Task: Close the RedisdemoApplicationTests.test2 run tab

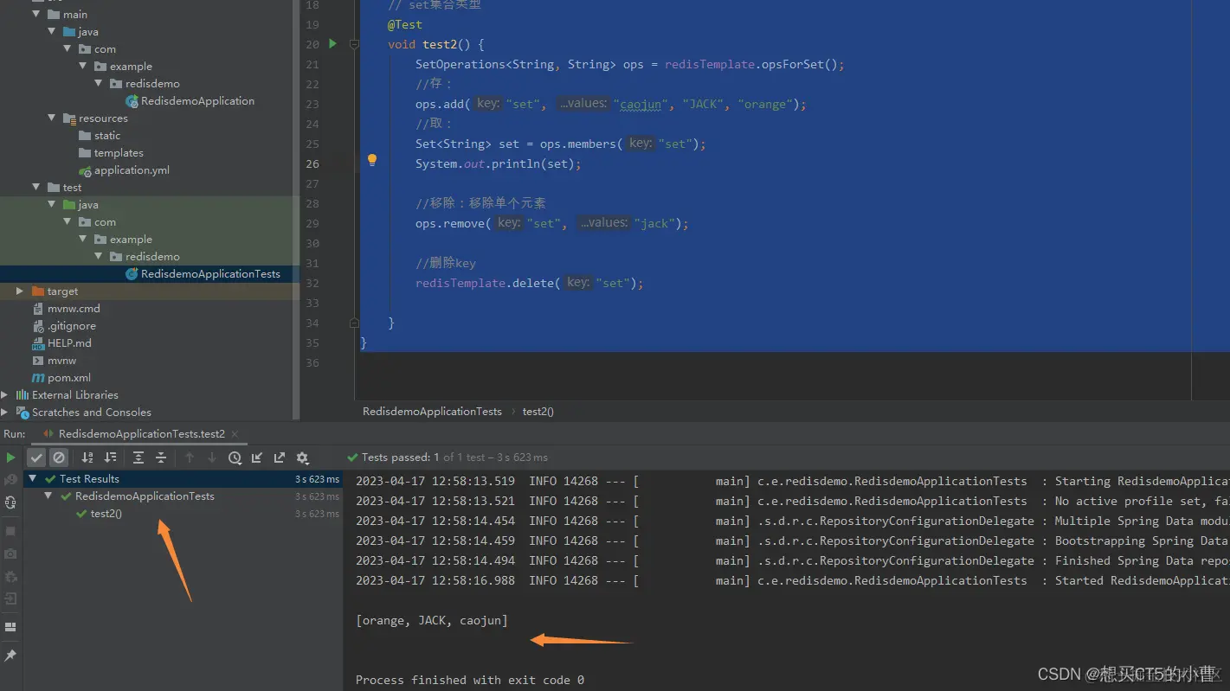Action: click(x=235, y=434)
